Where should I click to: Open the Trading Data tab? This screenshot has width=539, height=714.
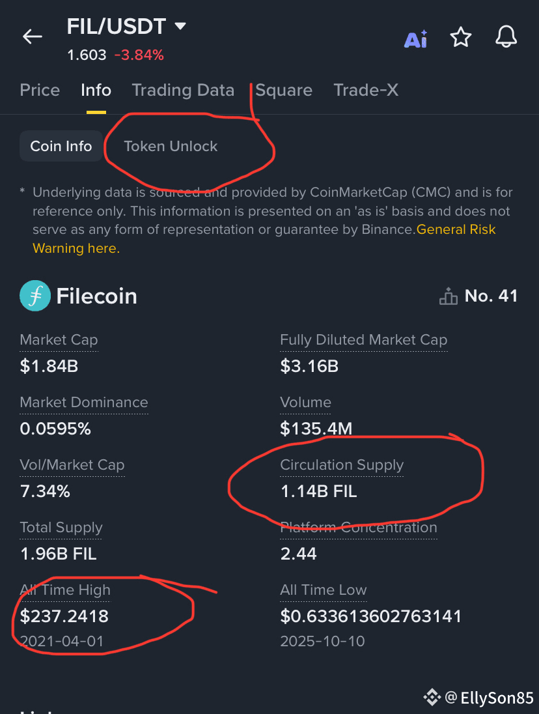(183, 90)
